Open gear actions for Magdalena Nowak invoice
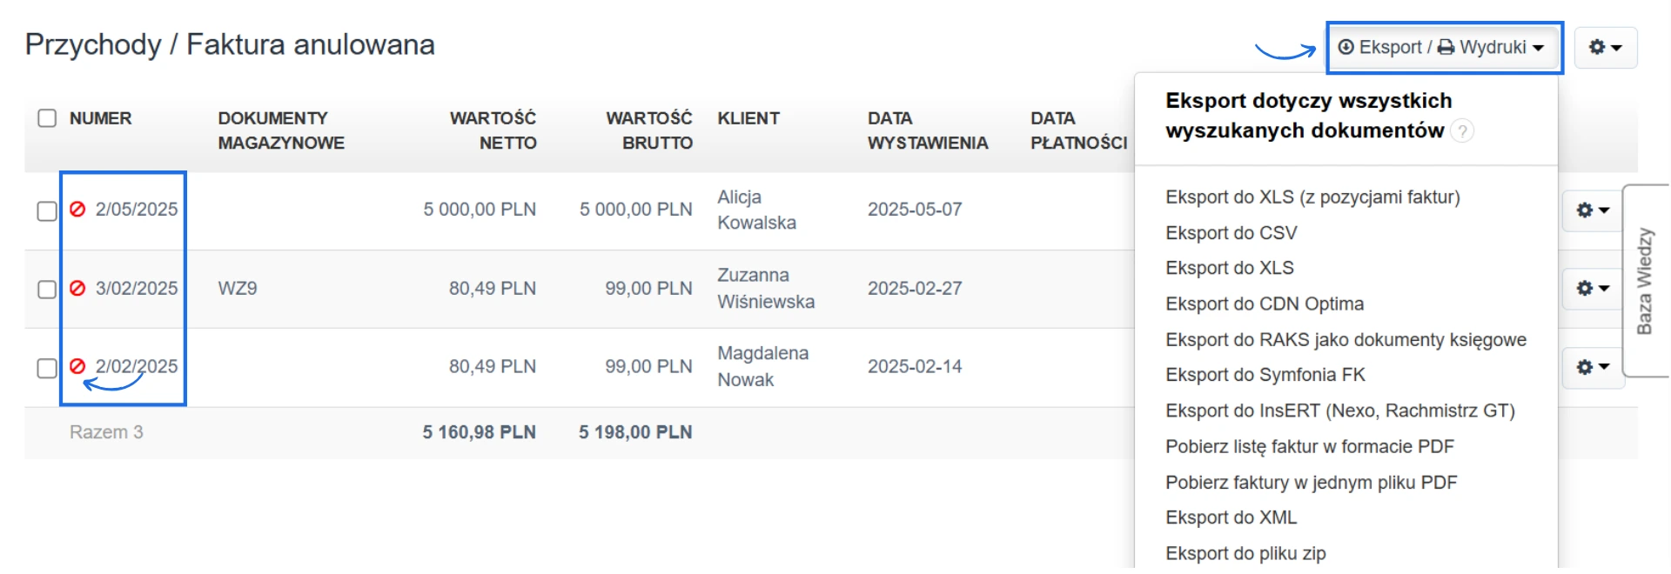The height and width of the screenshot is (574, 1671). pyautogui.click(x=1593, y=367)
